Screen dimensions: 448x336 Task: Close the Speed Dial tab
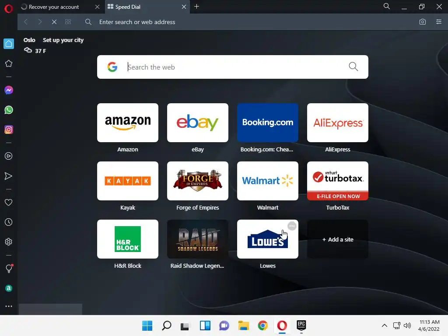click(x=184, y=7)
